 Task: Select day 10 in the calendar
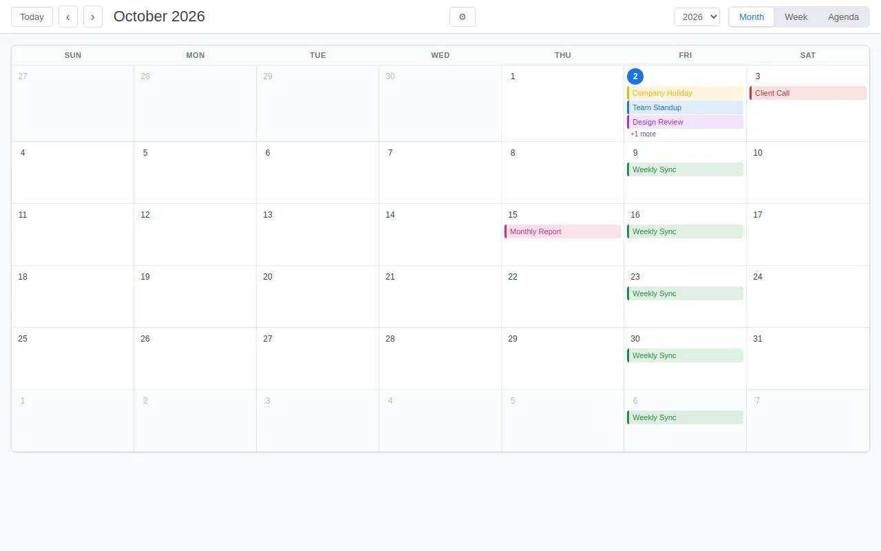(808, 172)
